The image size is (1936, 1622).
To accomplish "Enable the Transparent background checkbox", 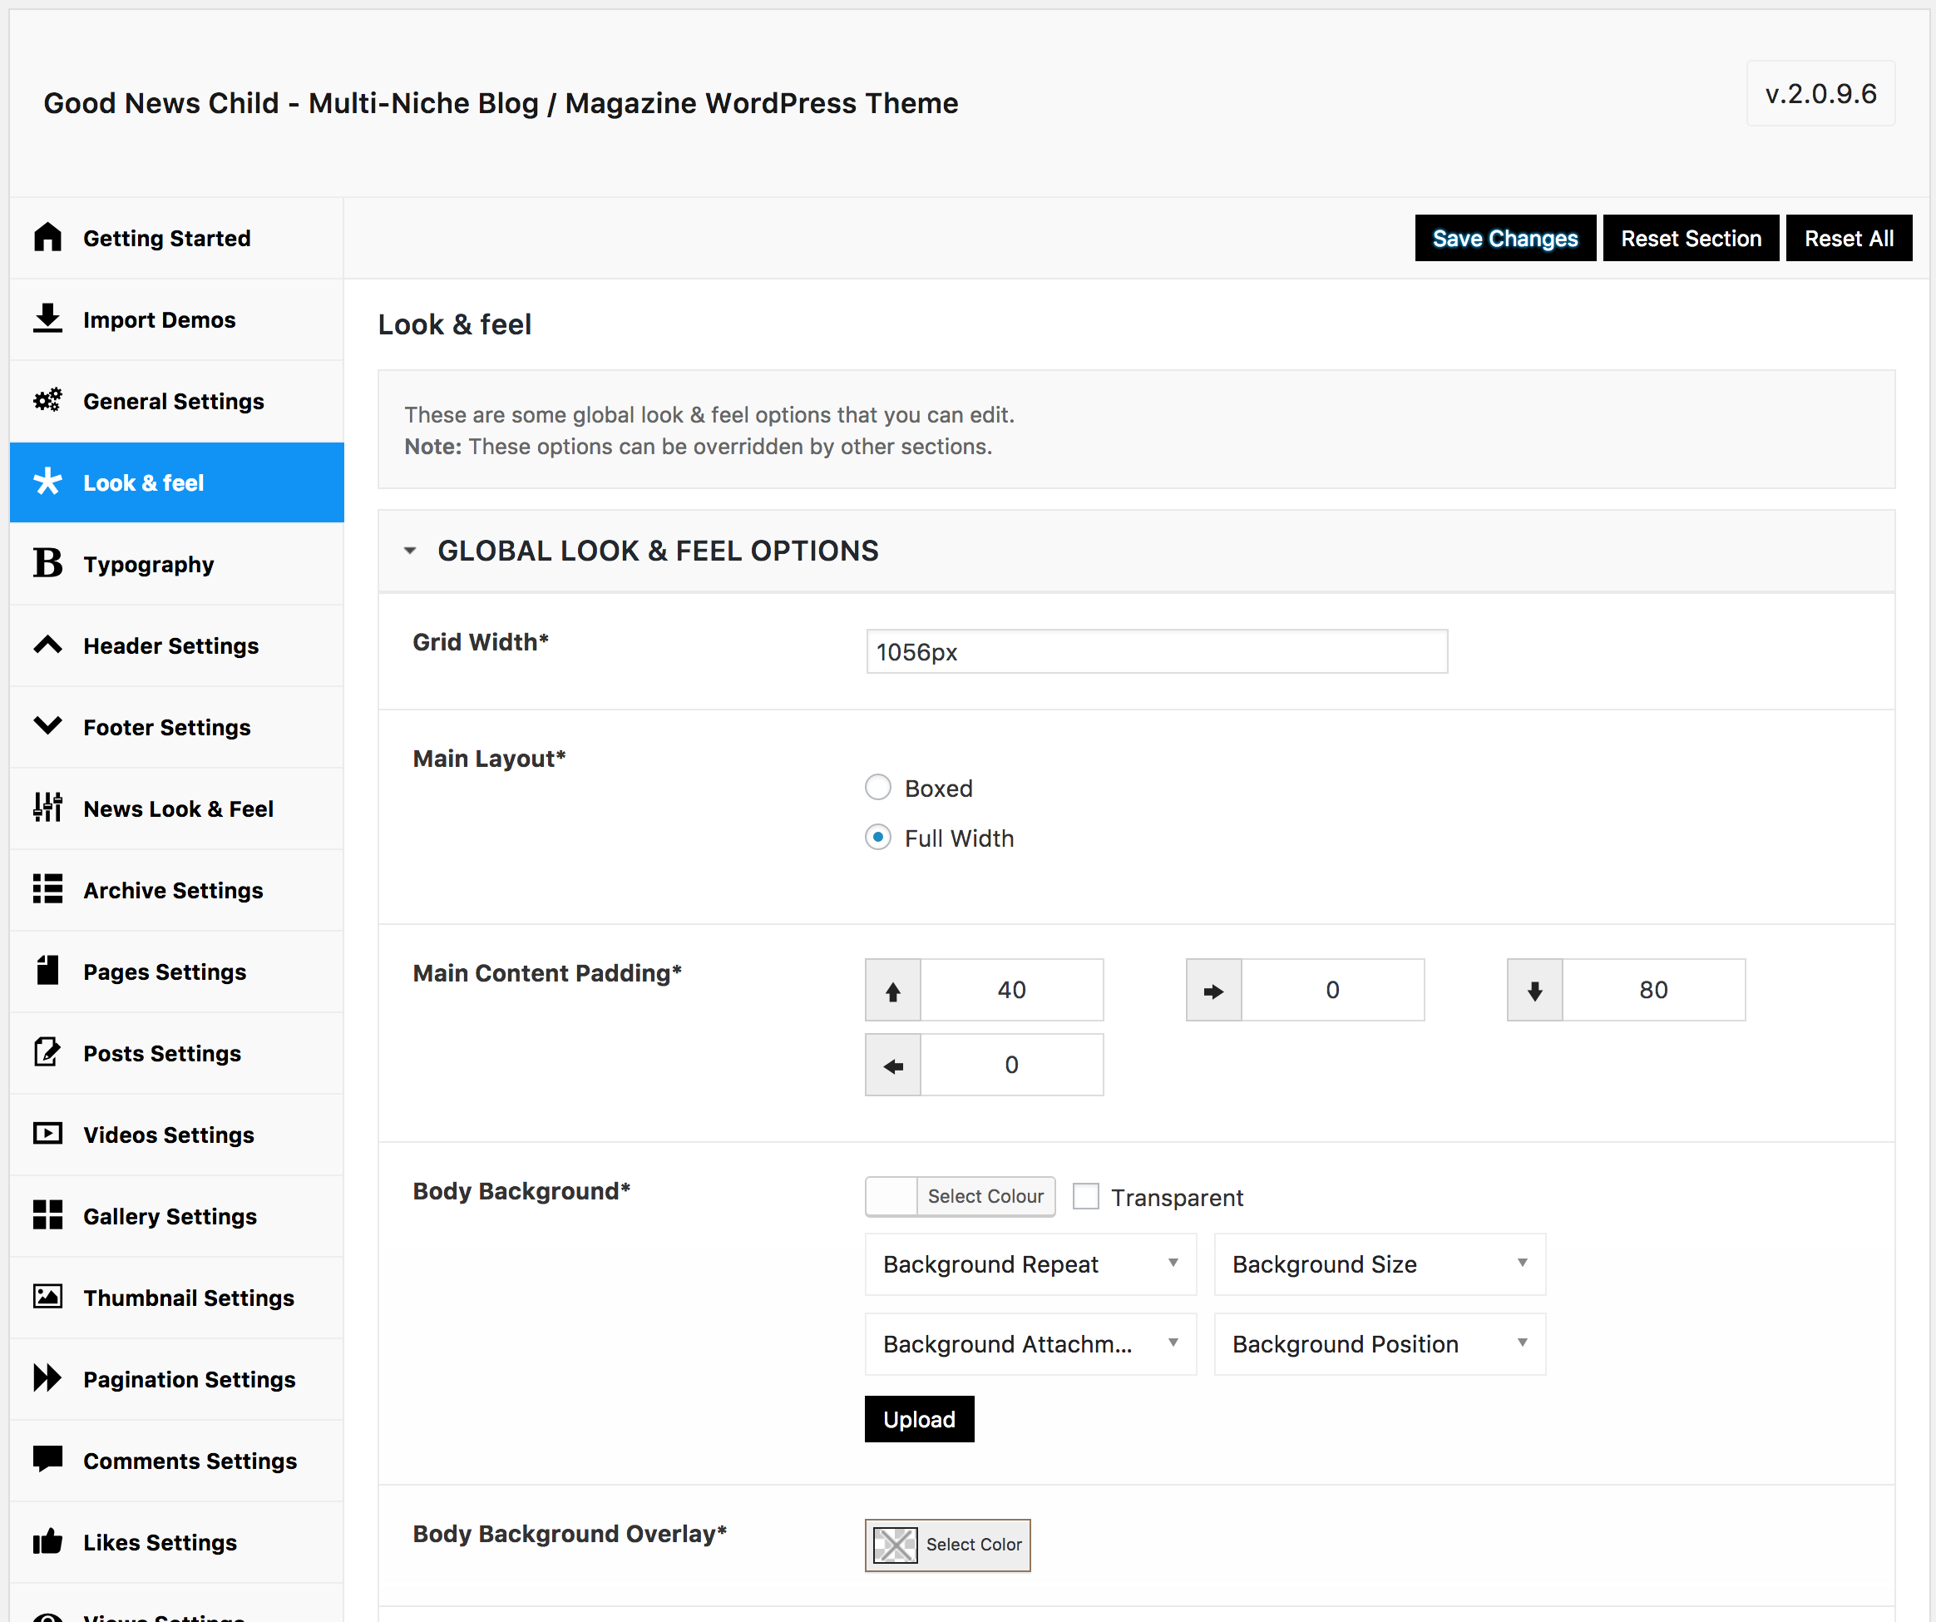I will tap(1086, 1197).
